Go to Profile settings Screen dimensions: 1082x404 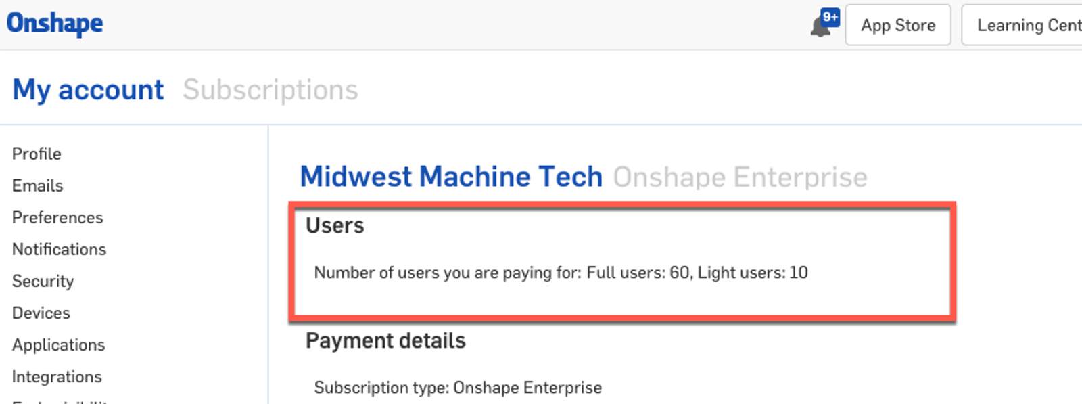(37, 154)
